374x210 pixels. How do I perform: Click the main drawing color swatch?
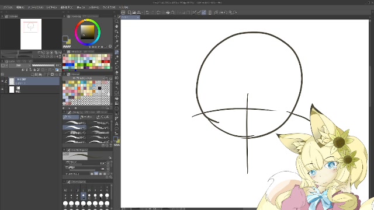click(65, 38)
